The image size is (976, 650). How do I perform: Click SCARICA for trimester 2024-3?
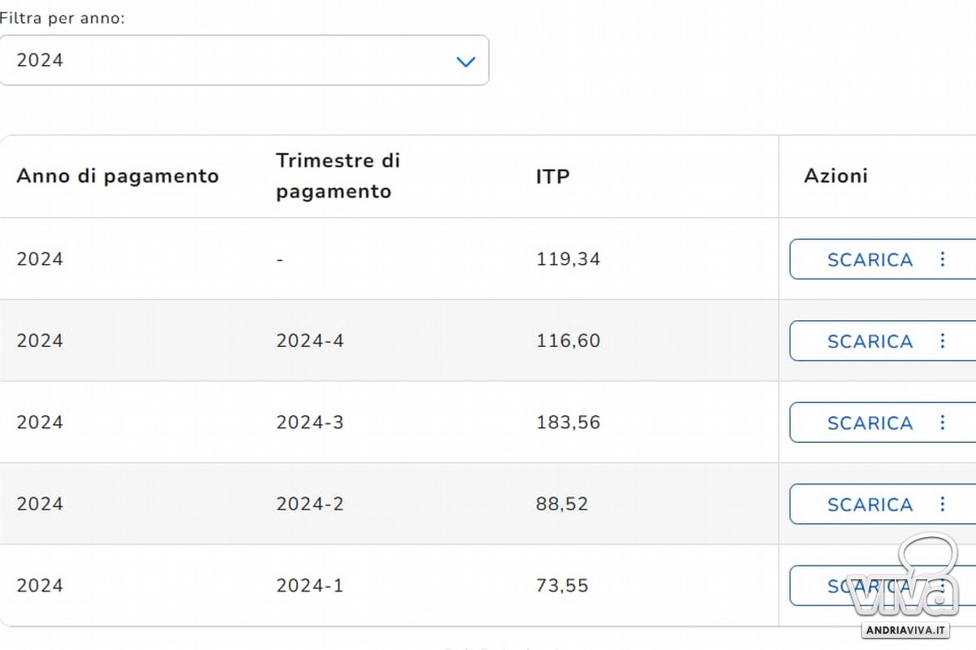tap(869, 423)
